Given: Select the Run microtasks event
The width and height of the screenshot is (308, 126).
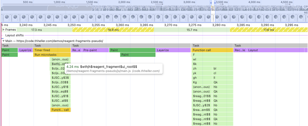Looking at the screenshot, I should pyautogui.click(x=52, y=55).
